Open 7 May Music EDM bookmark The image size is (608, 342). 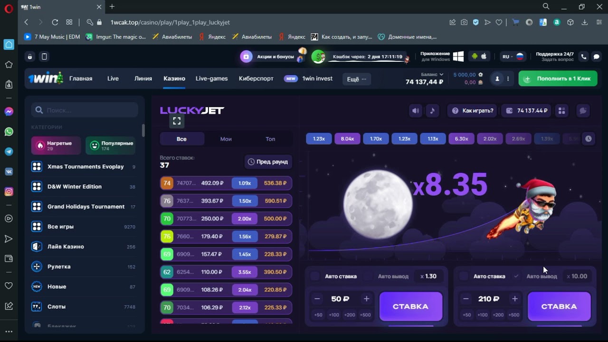52,37
